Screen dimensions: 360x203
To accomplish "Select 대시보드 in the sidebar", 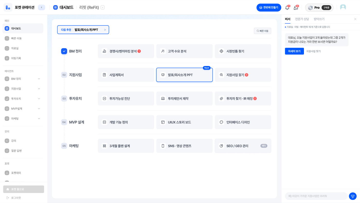I will pos(23,28).
